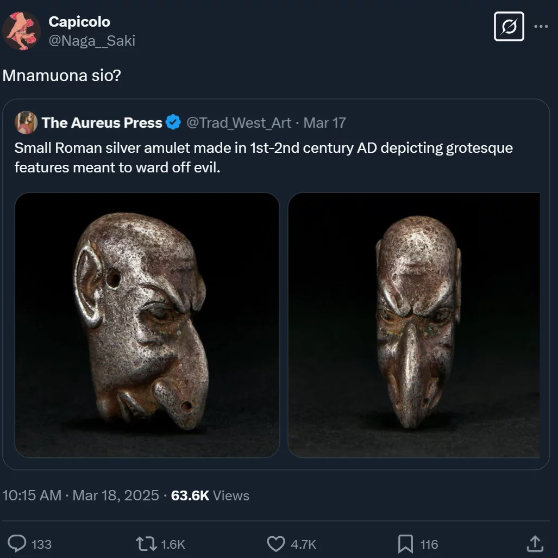Like the post with heart icon
This screenshot has height=558, width=558.
(x=277, y=544)
